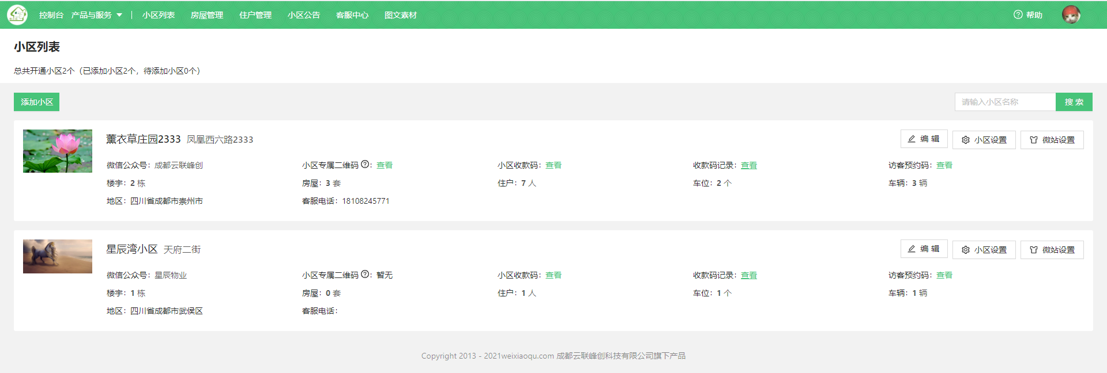Screen dimensions: 1107x373
Task: Click the 添加小区 button
Action: (x=37, y=102)
